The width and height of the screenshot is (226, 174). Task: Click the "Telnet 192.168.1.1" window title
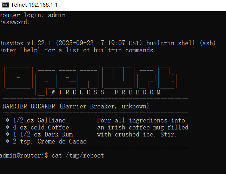pos(34,5)
